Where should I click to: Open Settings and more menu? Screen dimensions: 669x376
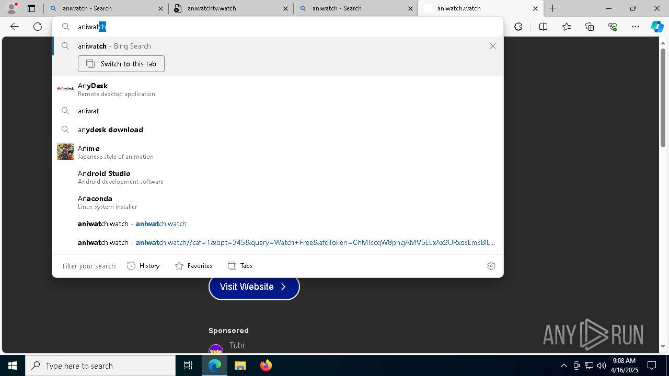[636, 27]
